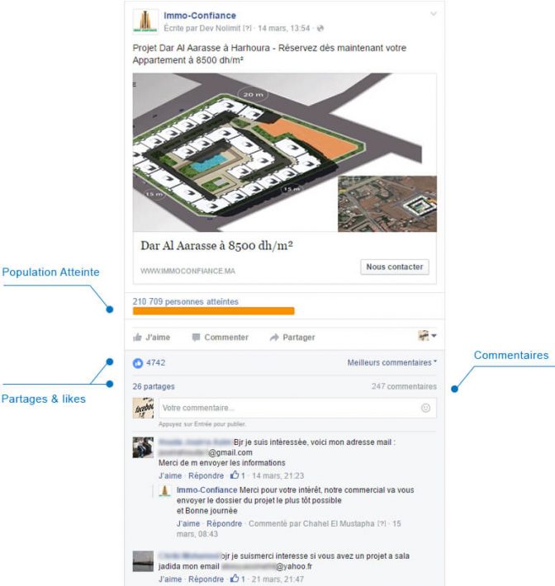Open the 247 commentaires link
Viewport: 555px width, 586px height.
404,386
